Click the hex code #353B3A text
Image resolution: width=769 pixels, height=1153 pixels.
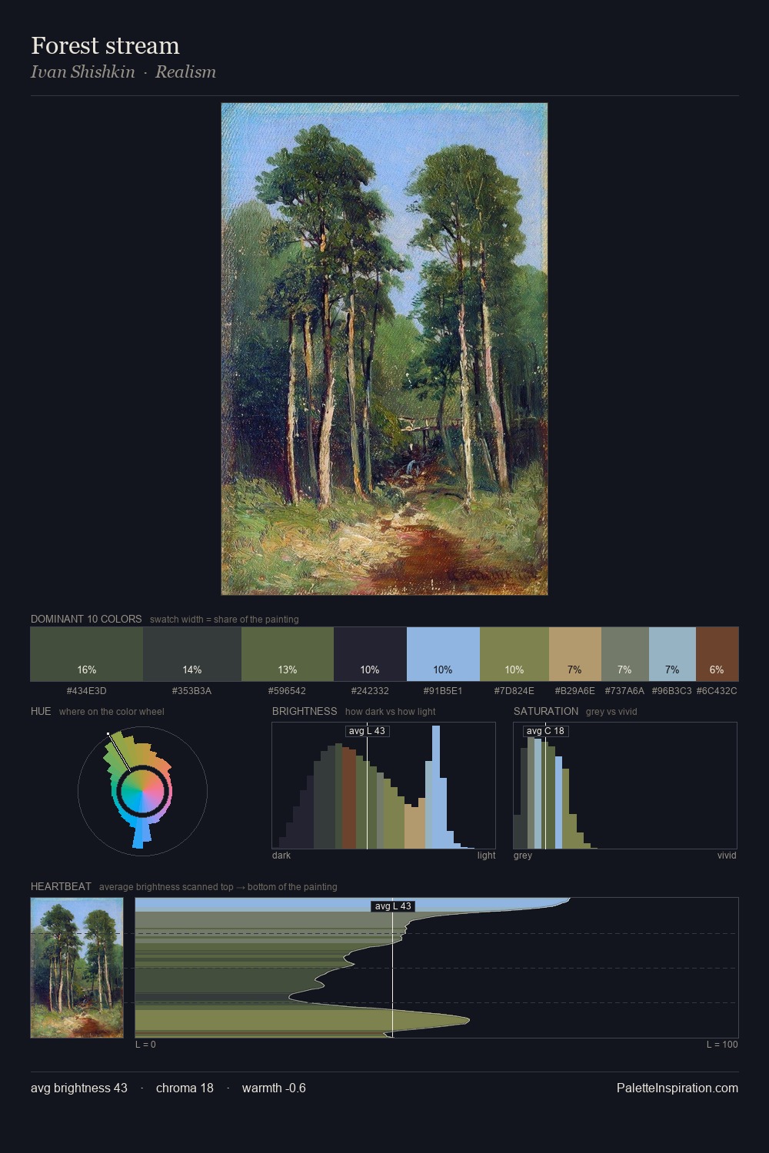pyautogui.click(x=192, y=691)
